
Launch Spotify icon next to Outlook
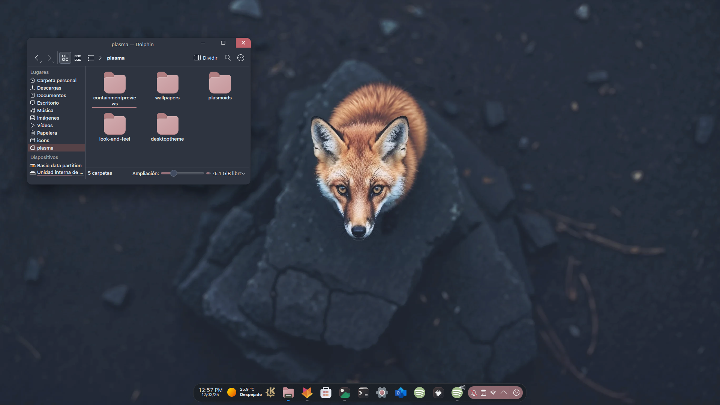420,393
